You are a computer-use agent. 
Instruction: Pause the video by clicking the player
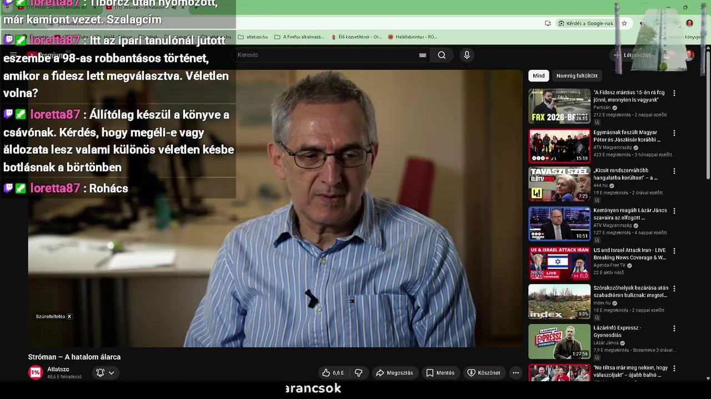point(275,208)
